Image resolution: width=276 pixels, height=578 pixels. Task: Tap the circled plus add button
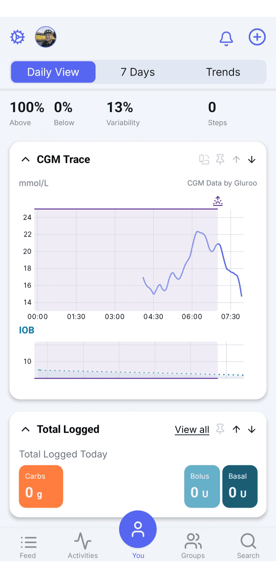coord(257,37)
